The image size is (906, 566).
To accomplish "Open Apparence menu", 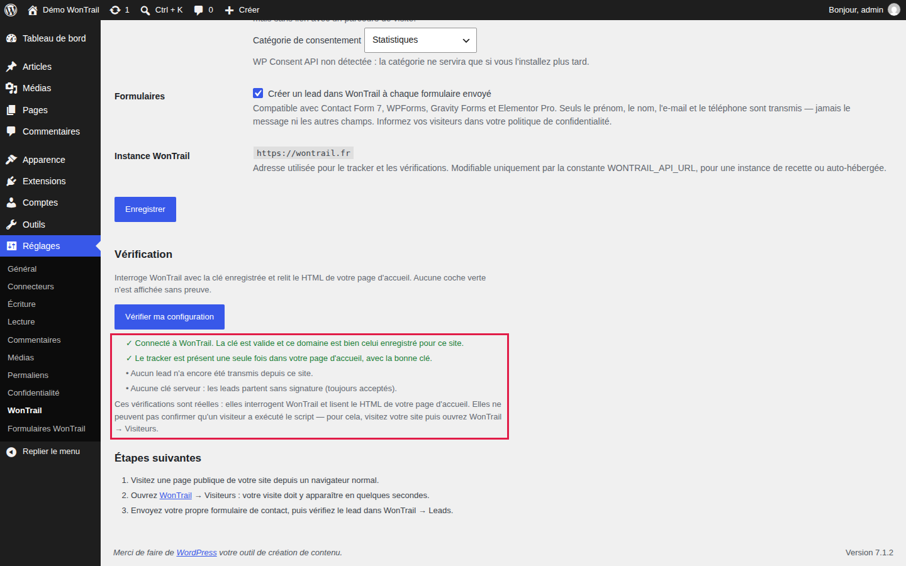I will 50,160.
